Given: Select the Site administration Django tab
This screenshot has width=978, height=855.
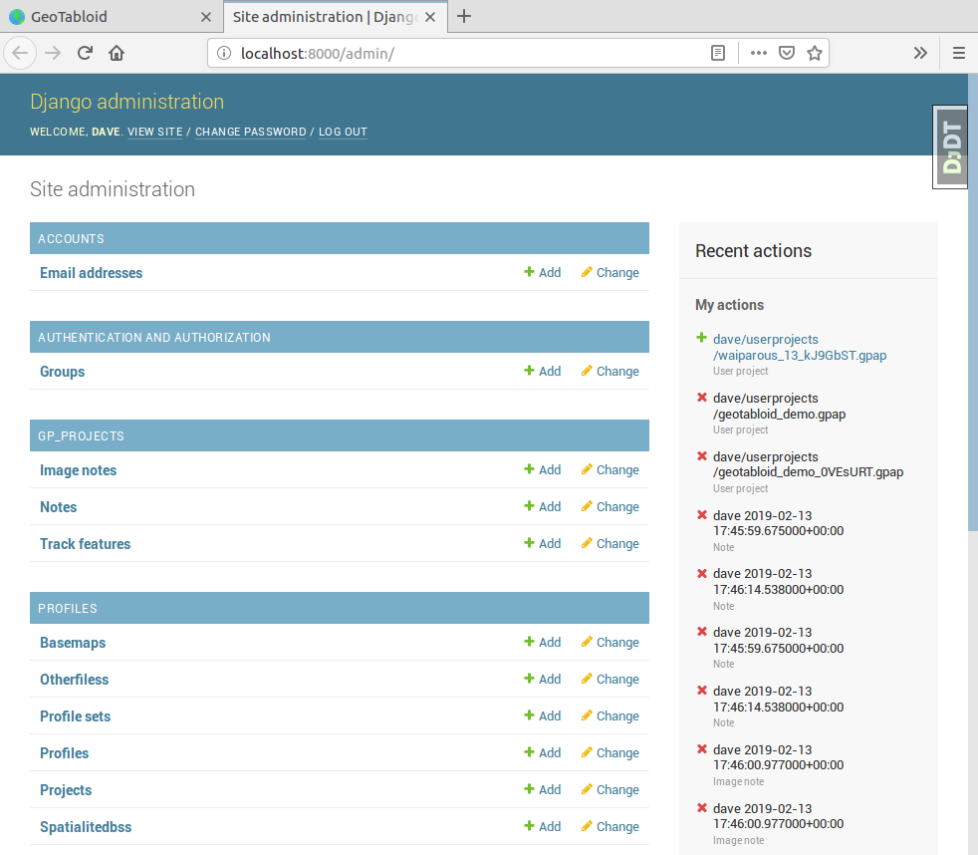Looking at the screenshot, I should [335, 17].
